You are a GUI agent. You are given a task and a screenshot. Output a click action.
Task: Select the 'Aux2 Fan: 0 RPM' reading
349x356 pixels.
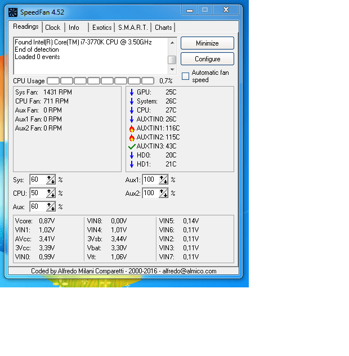(38, 128)
